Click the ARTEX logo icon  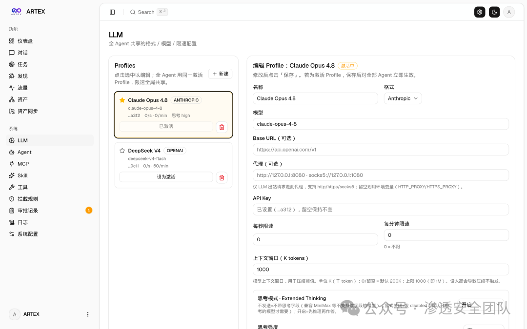[x=16, y=11]
